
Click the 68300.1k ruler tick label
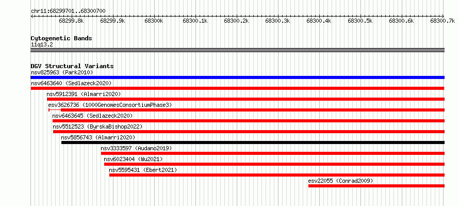(x=195, y=21)
